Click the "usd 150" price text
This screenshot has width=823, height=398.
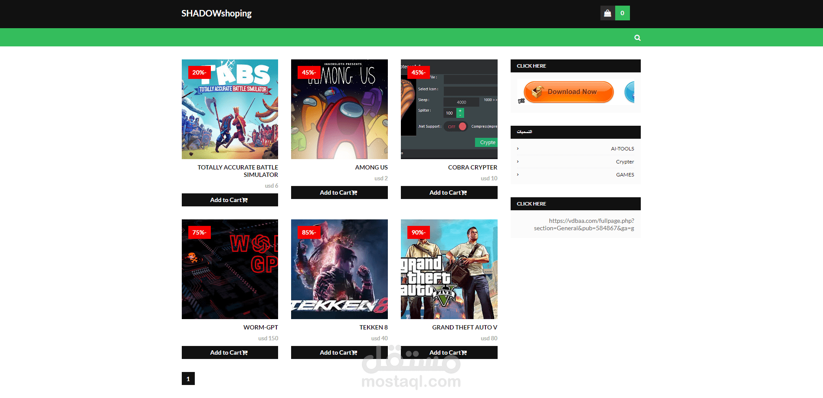(x=268, y=338)
